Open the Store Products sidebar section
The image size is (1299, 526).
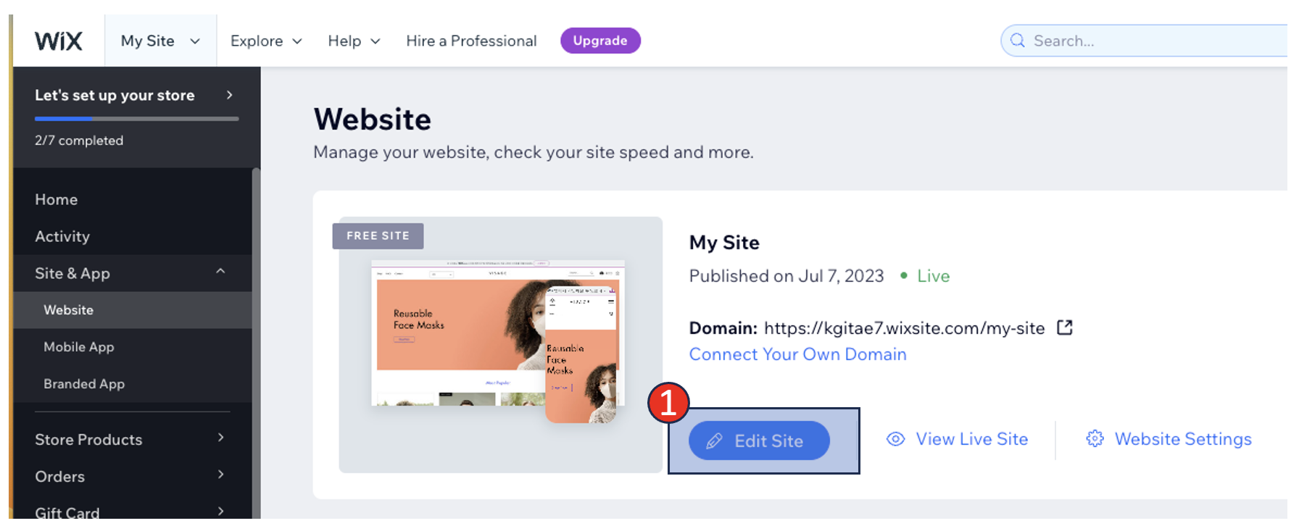click(x=133, y=439)
